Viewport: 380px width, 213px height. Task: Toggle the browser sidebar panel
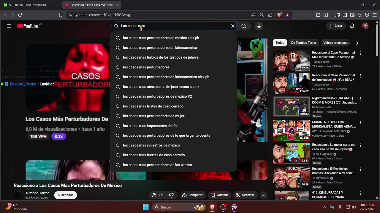345,15
